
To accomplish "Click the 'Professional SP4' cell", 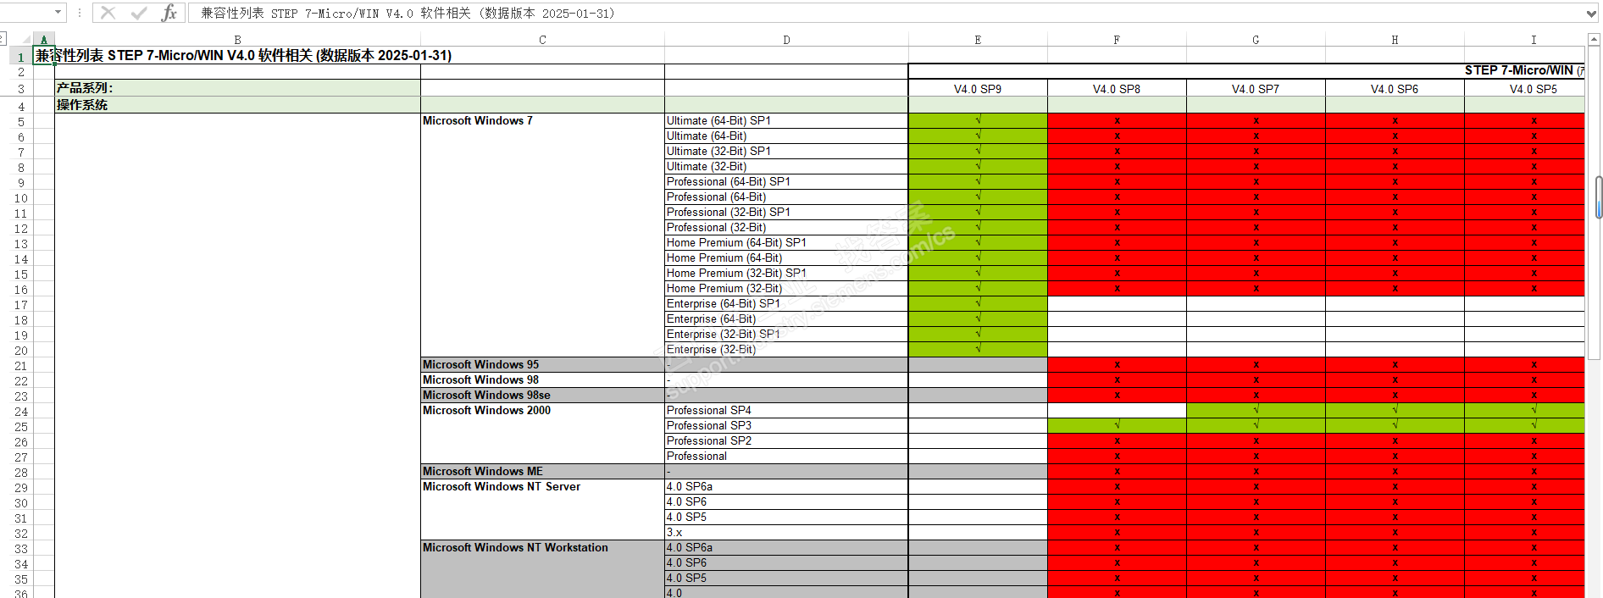I will click(x=786, y=411).
